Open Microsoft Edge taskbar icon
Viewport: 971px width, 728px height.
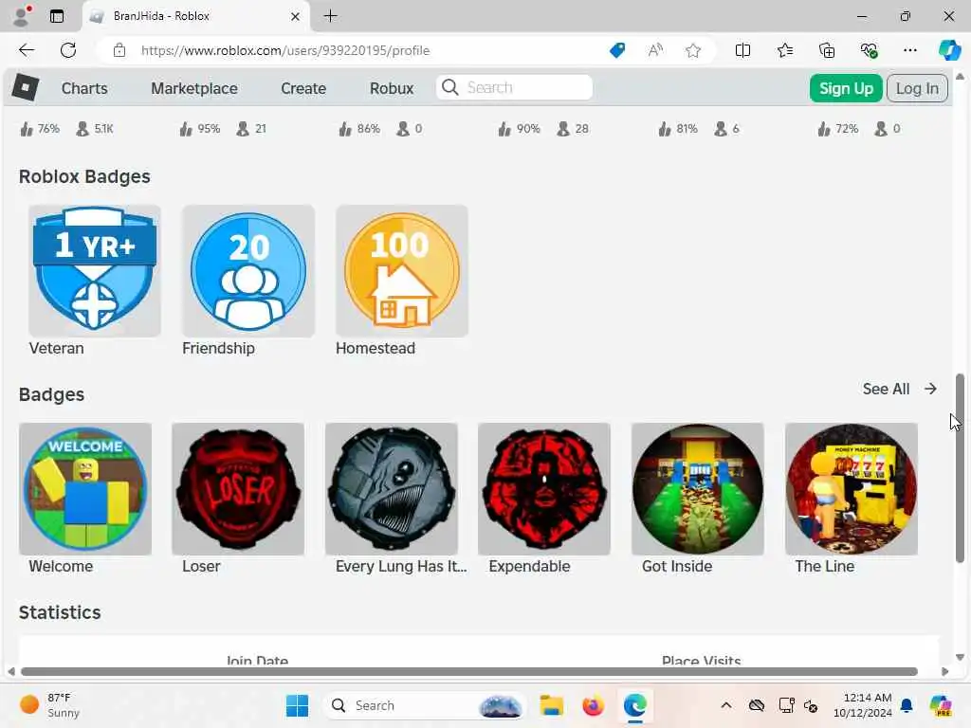point(635,705)
